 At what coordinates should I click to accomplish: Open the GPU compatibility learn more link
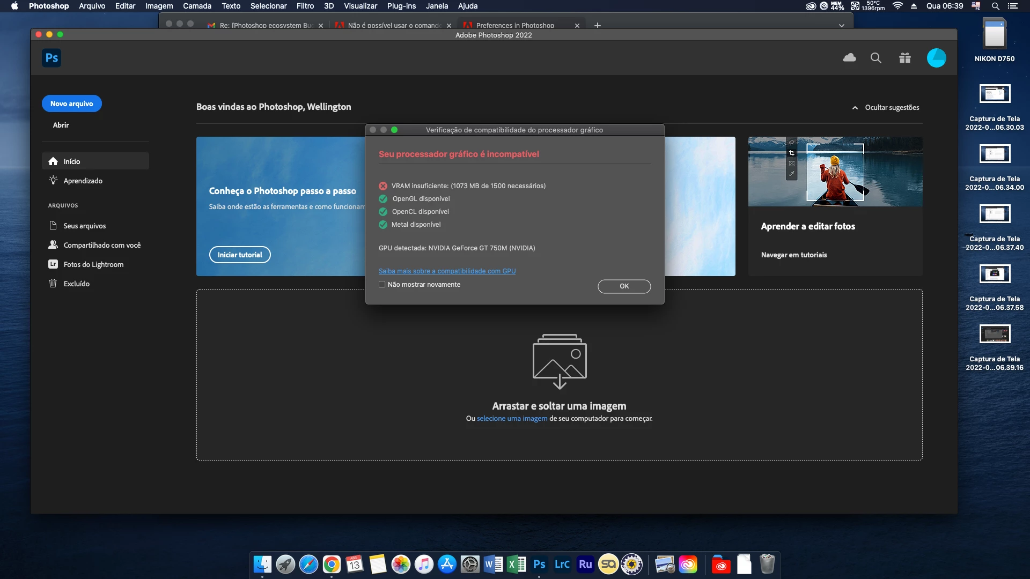[447, 271]
